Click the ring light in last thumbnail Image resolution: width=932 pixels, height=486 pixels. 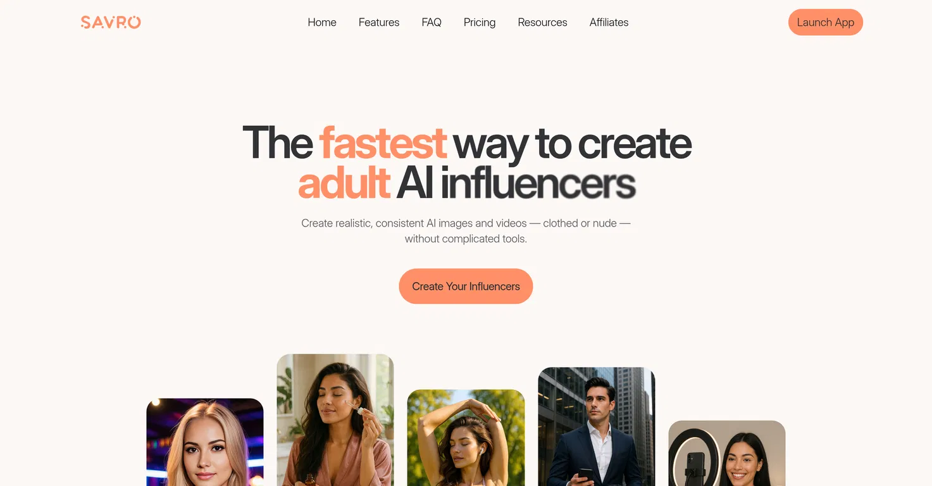coord(695,458)
